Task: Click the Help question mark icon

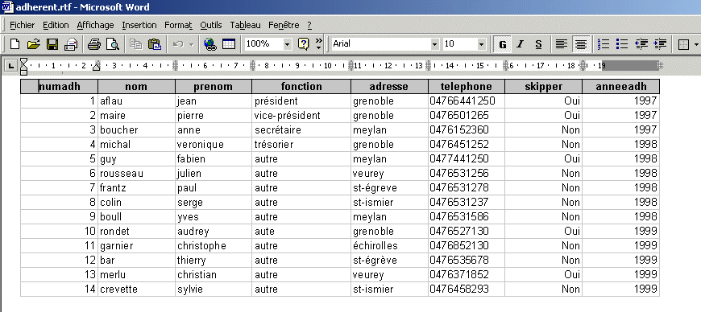Action: click(304, 43)
